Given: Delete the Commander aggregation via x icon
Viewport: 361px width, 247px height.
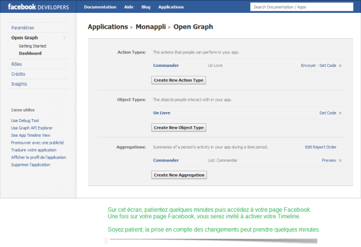Looking at the screenshot, I should point(340,160).
